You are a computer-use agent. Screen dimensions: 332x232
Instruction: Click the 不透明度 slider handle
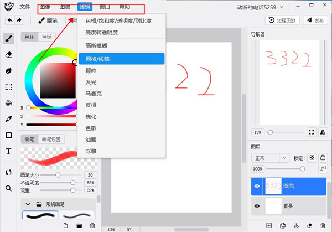coord(73,183)
